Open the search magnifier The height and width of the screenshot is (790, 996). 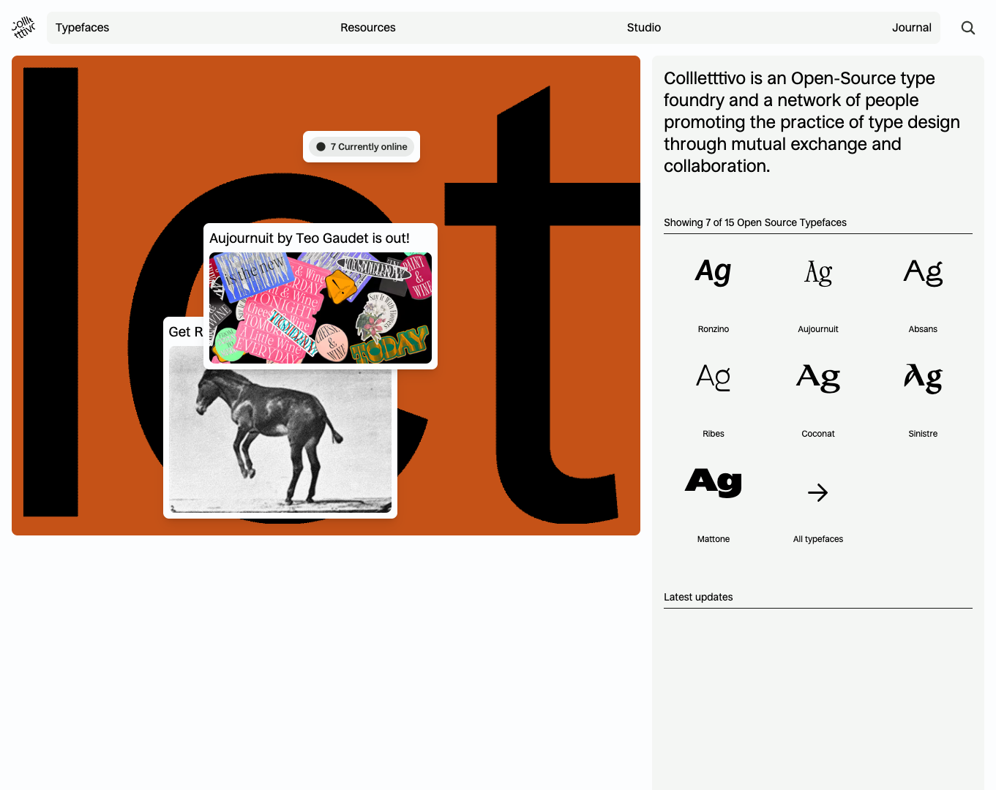(967, 27)
